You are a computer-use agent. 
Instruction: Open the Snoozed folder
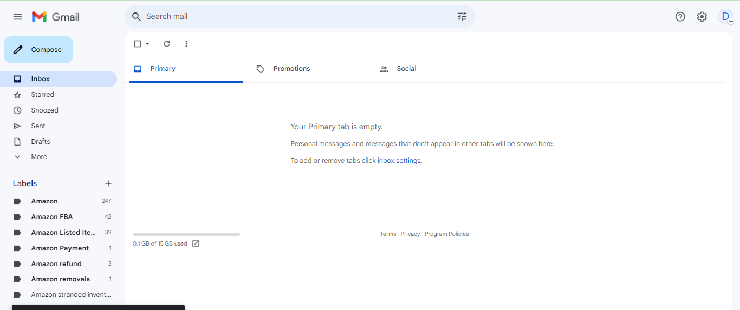(x=59, y=110)
